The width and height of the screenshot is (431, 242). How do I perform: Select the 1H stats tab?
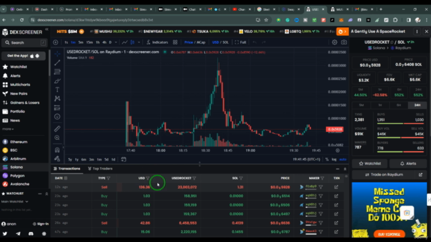pyautogui.click(x=380, y=105)
